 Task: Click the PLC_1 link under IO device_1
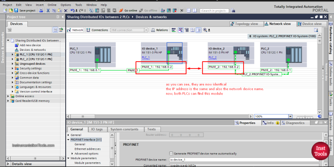coord(146,58)
